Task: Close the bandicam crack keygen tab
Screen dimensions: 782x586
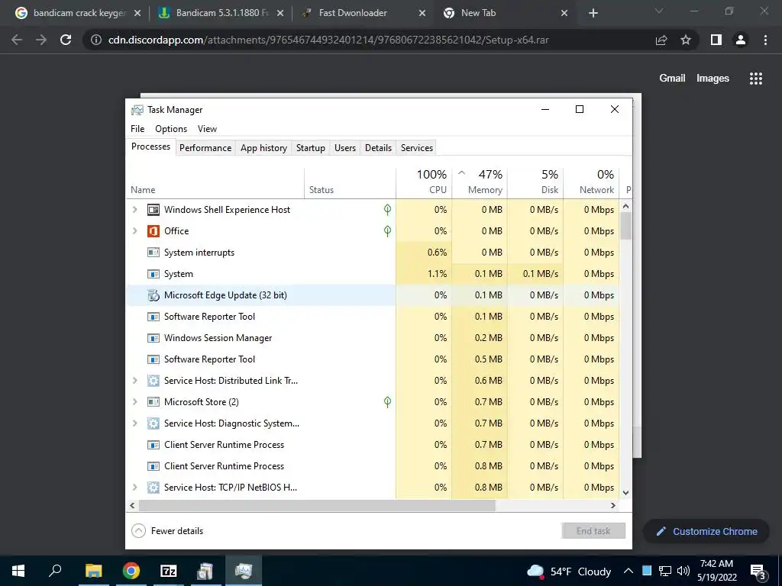Action: tap(137, 14)
